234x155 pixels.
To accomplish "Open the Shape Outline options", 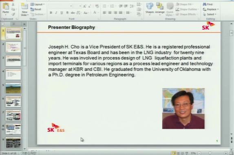I will (187, 9).
